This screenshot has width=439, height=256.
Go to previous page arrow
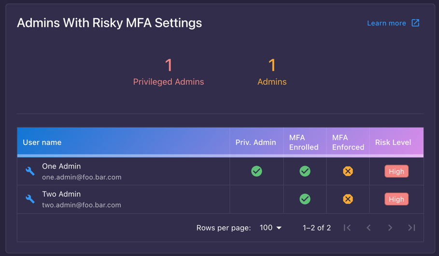(368, 228)
